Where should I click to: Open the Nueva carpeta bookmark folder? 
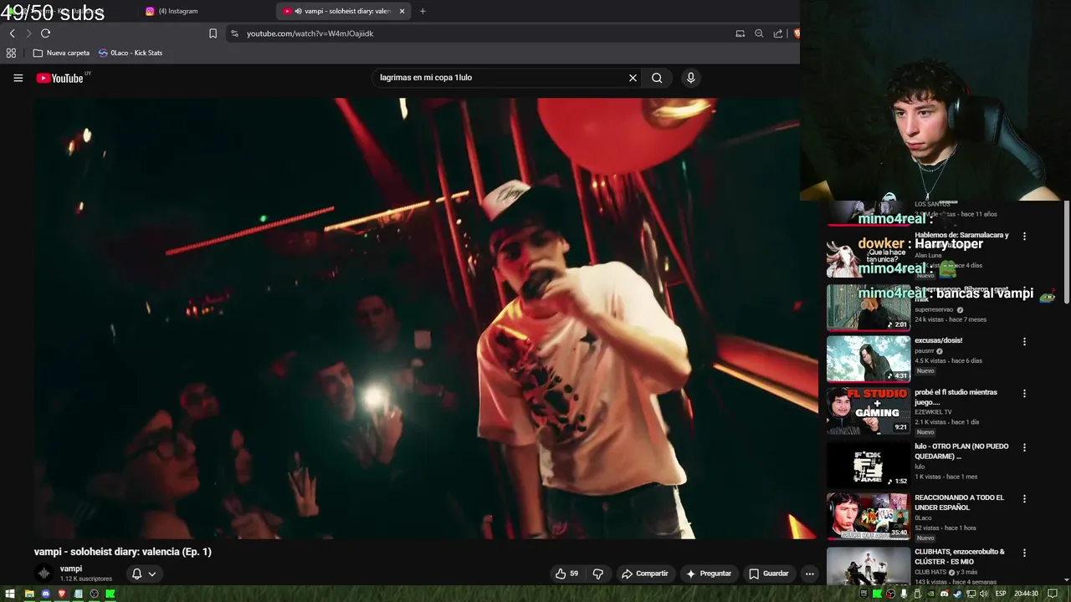pyautogui.click(x=61, y=53)
